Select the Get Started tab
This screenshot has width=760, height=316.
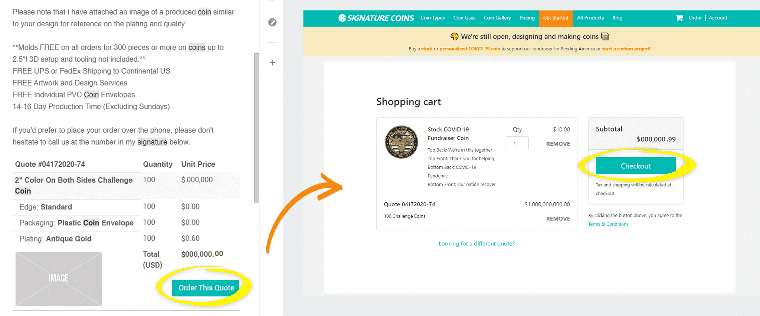(x=556, y=18)
